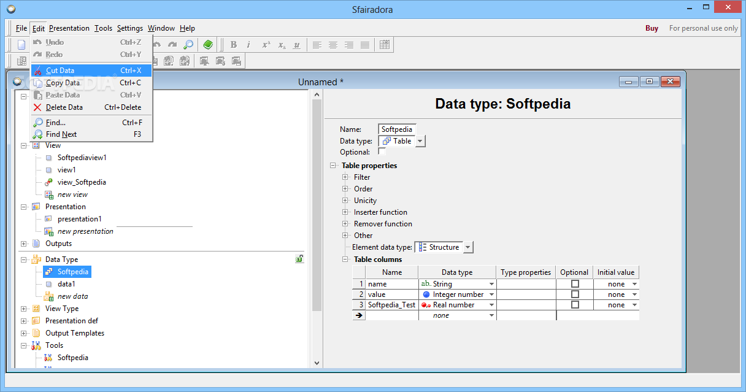Click the Buy link
Viewport: 746px width, 392px height.
[x=652, y=28]
